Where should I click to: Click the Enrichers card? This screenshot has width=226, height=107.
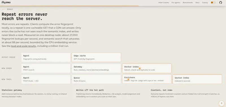pos(147,79)
